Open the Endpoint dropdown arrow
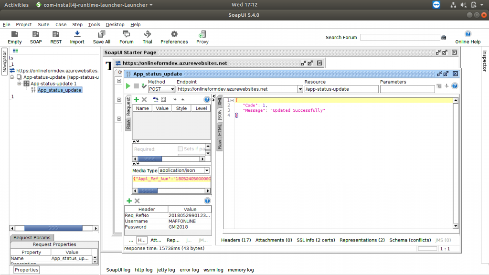This screenshot has height=275, width=489. coord(300,89)
